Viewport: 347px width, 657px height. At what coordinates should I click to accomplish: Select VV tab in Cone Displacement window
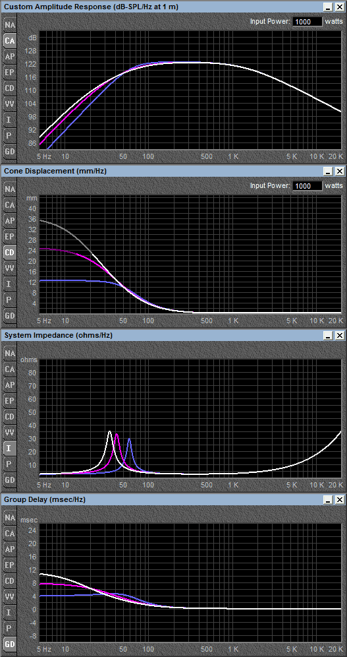10,268
